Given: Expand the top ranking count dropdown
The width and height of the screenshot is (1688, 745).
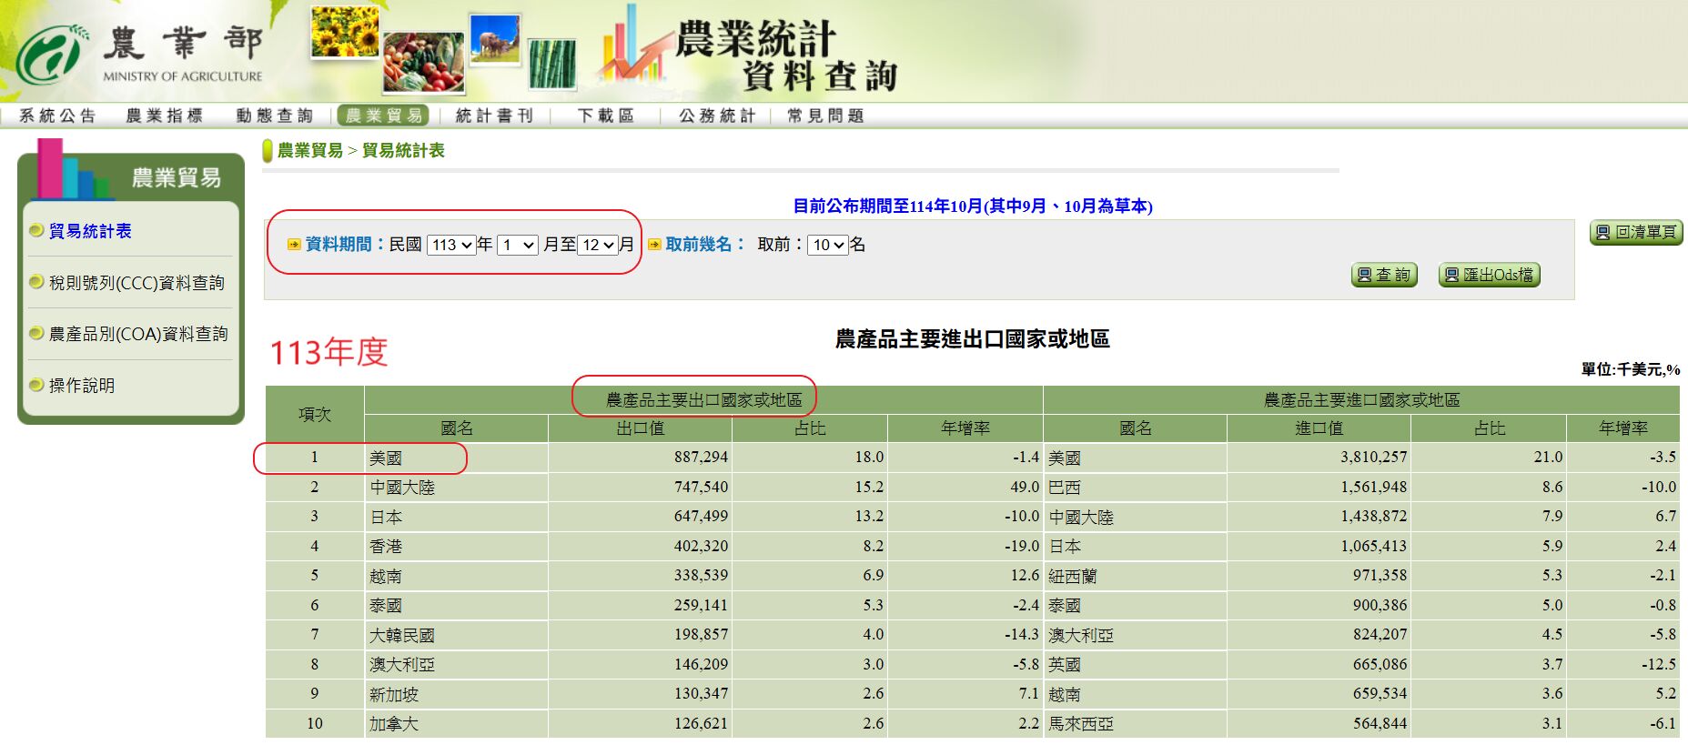Looking at the screenshot, I should (x=828, y=245).
